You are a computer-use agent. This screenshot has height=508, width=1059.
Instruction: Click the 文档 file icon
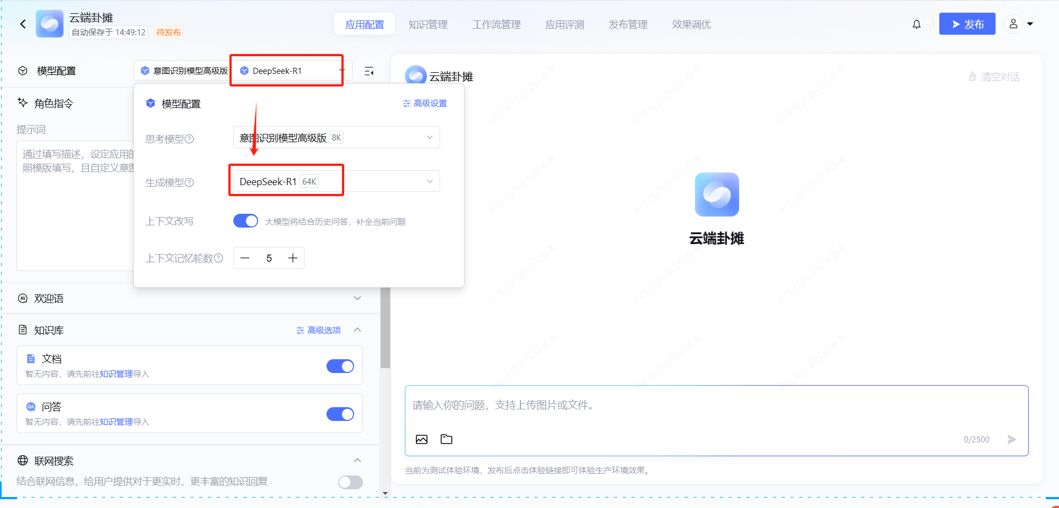(x=31, y=358)
